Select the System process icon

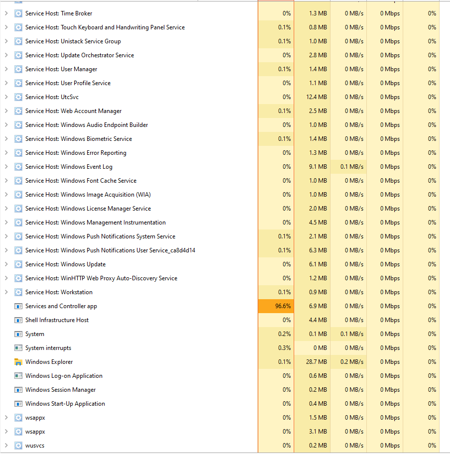[18, 334]
